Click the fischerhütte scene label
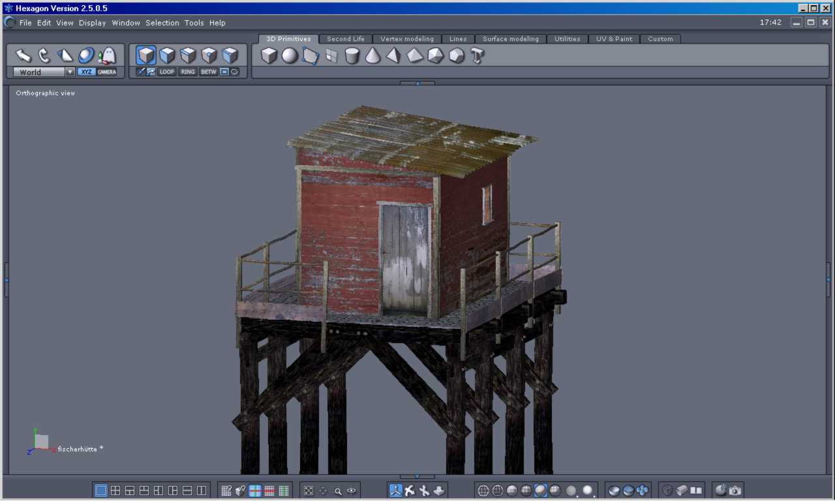Screen dimensions: 835x501 [x=77, y=449]
